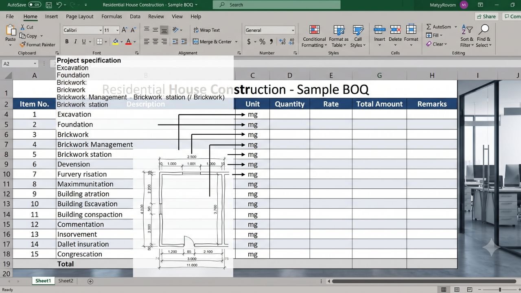This screenshot has width=521, height=293.
Task: Switch to the Sheet2 tab
Action: (66, 281)
